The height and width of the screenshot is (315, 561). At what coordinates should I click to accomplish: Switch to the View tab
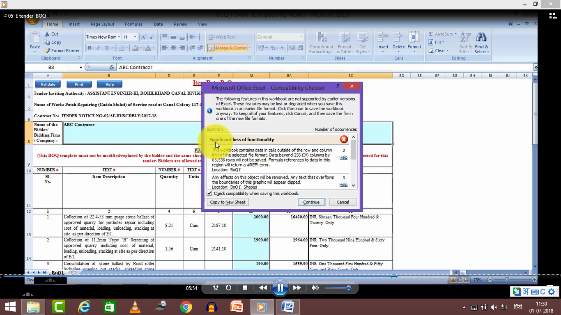click(202, 24)
